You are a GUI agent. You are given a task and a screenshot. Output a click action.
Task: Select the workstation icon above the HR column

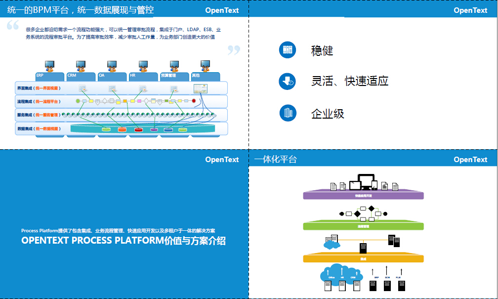click(143, 66)
